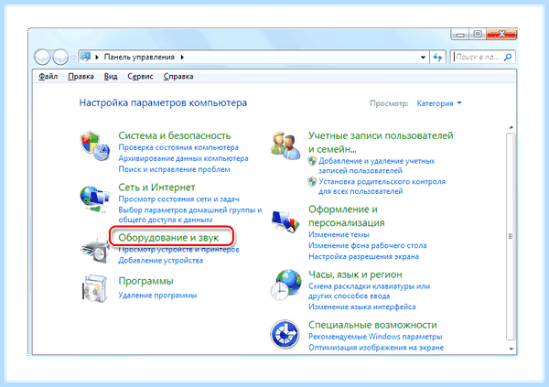Viewport: 549px width, 387px height.
Task: Click the Hardware and Sound printer icon
Action: (x=95, y=250)
